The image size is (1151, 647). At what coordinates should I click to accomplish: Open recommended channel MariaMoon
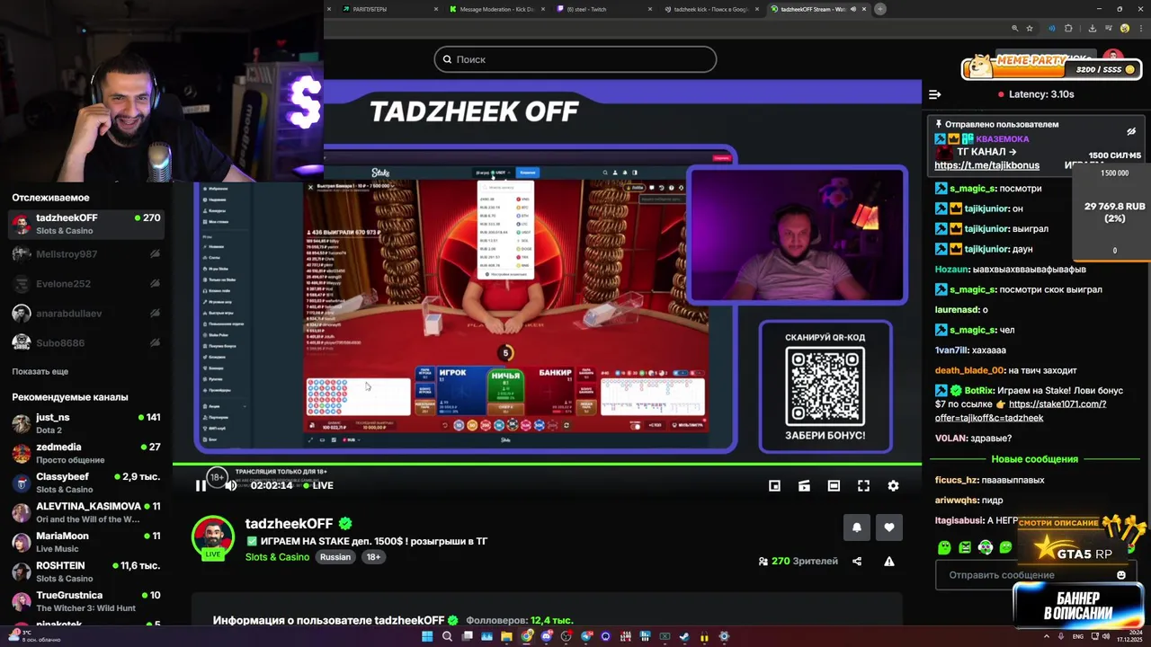click(86, 542)
